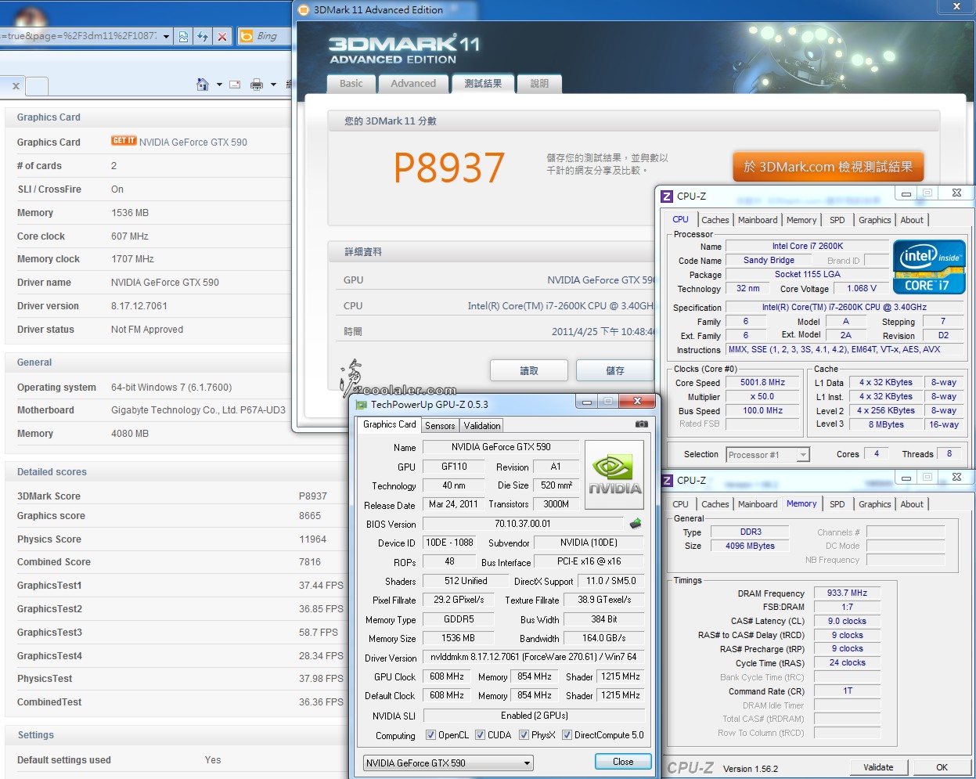Open the browser Home icon
This screenshot has height=779, width=976.
(x=203, y=85)
